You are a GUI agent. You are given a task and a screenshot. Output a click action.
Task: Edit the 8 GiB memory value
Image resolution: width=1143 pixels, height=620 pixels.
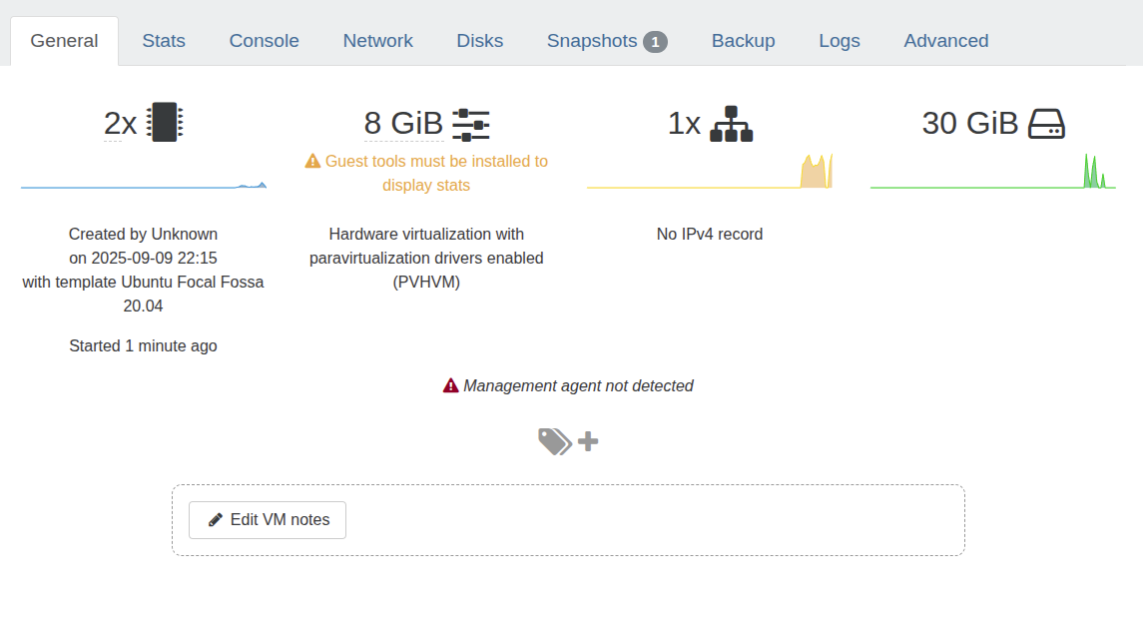402,124
